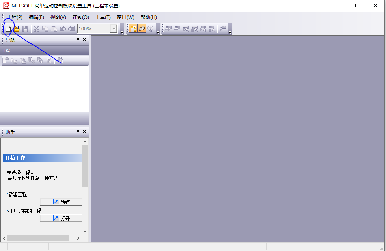Click the Help question mark icon
This screenshot has height=251, width=386.
click(150, 28)
